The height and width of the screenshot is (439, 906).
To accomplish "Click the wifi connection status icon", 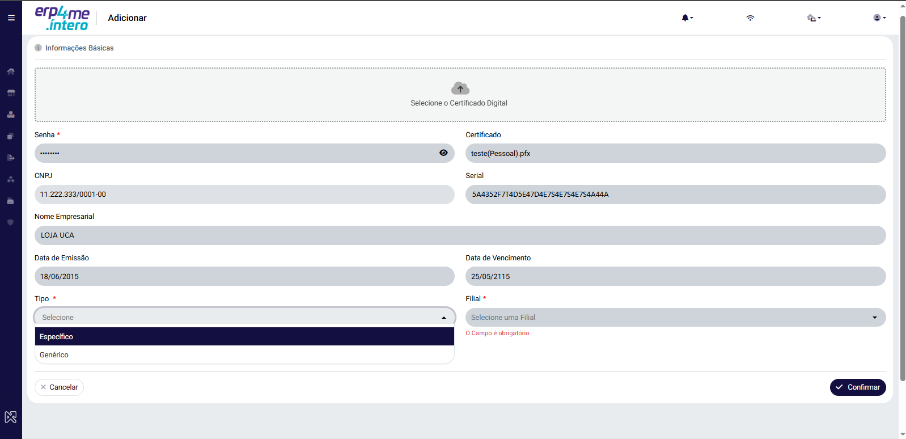I will click(750, 18).
